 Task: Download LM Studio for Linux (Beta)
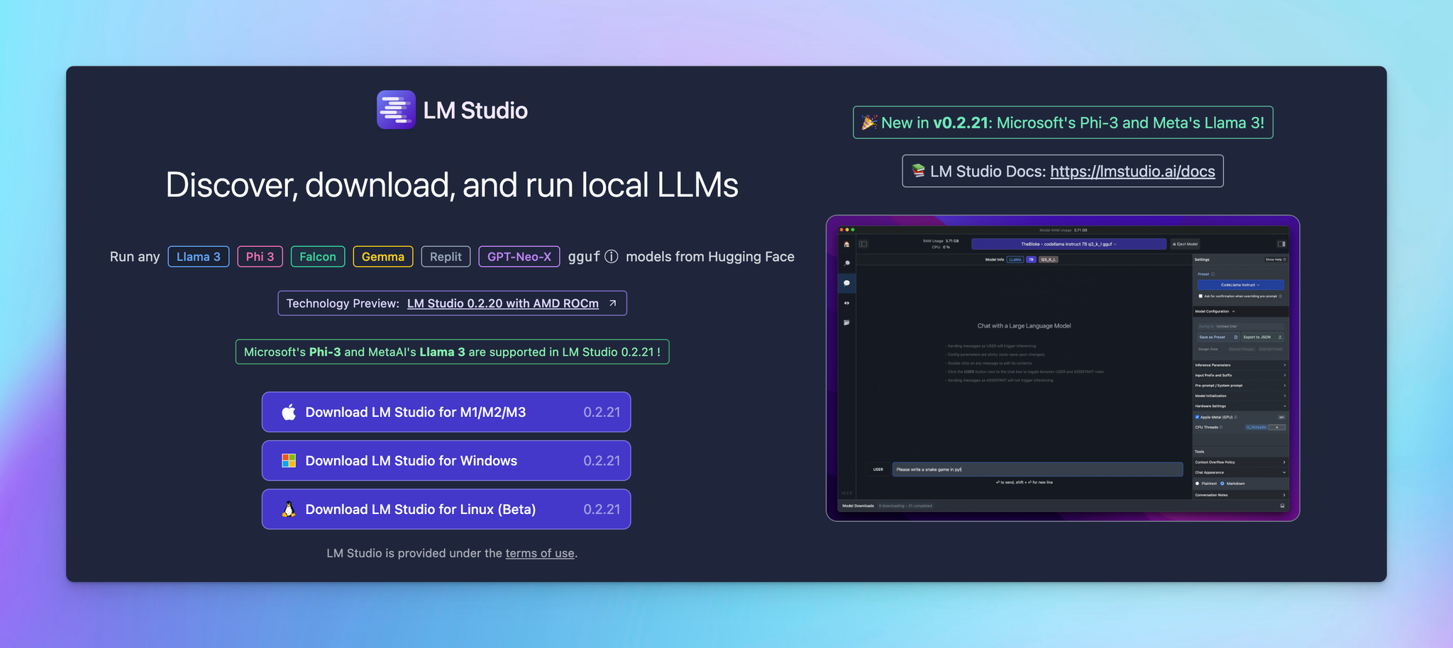coord(446,509)
